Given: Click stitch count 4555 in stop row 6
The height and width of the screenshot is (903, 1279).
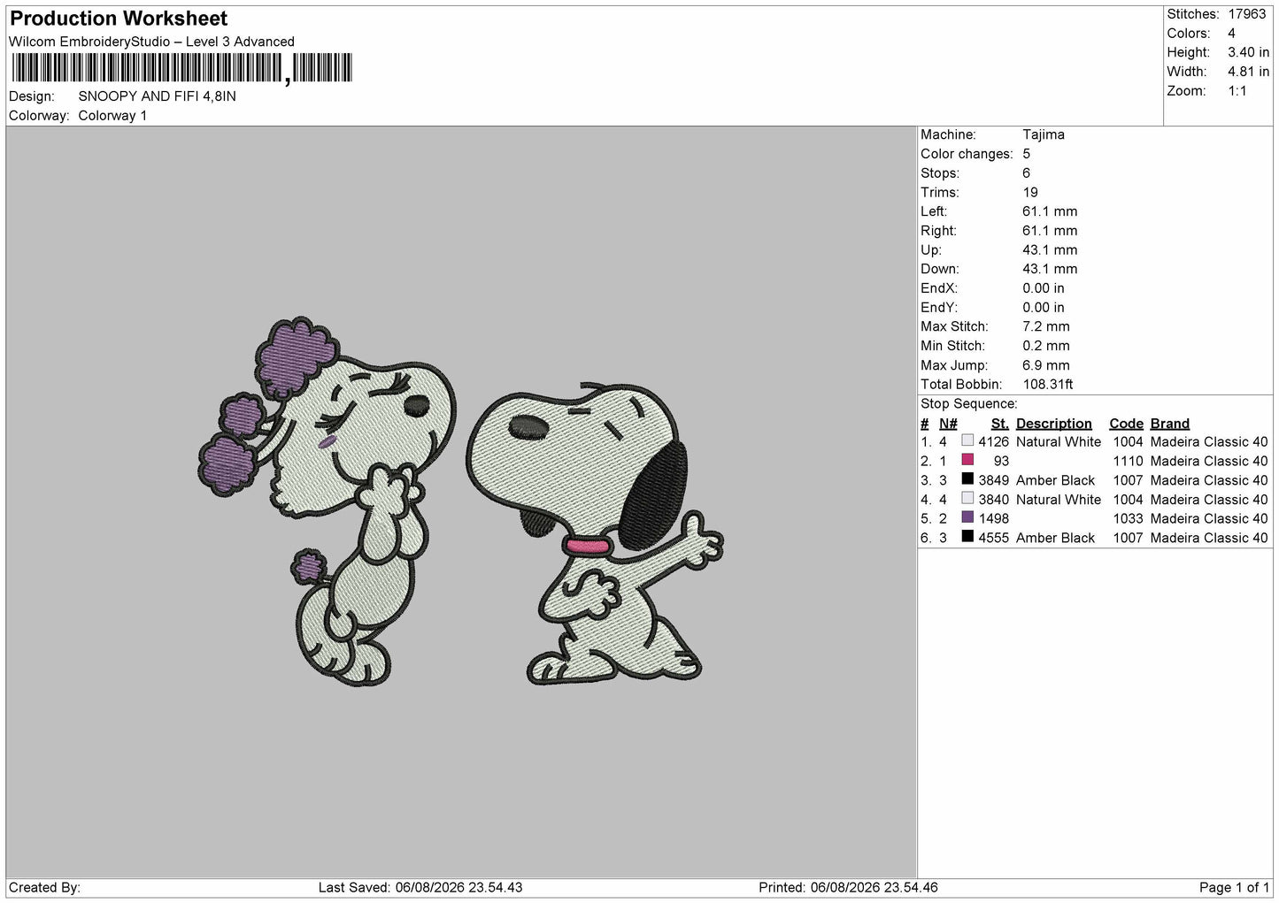Looking at the screenshot, I should [x=994, y=538].
